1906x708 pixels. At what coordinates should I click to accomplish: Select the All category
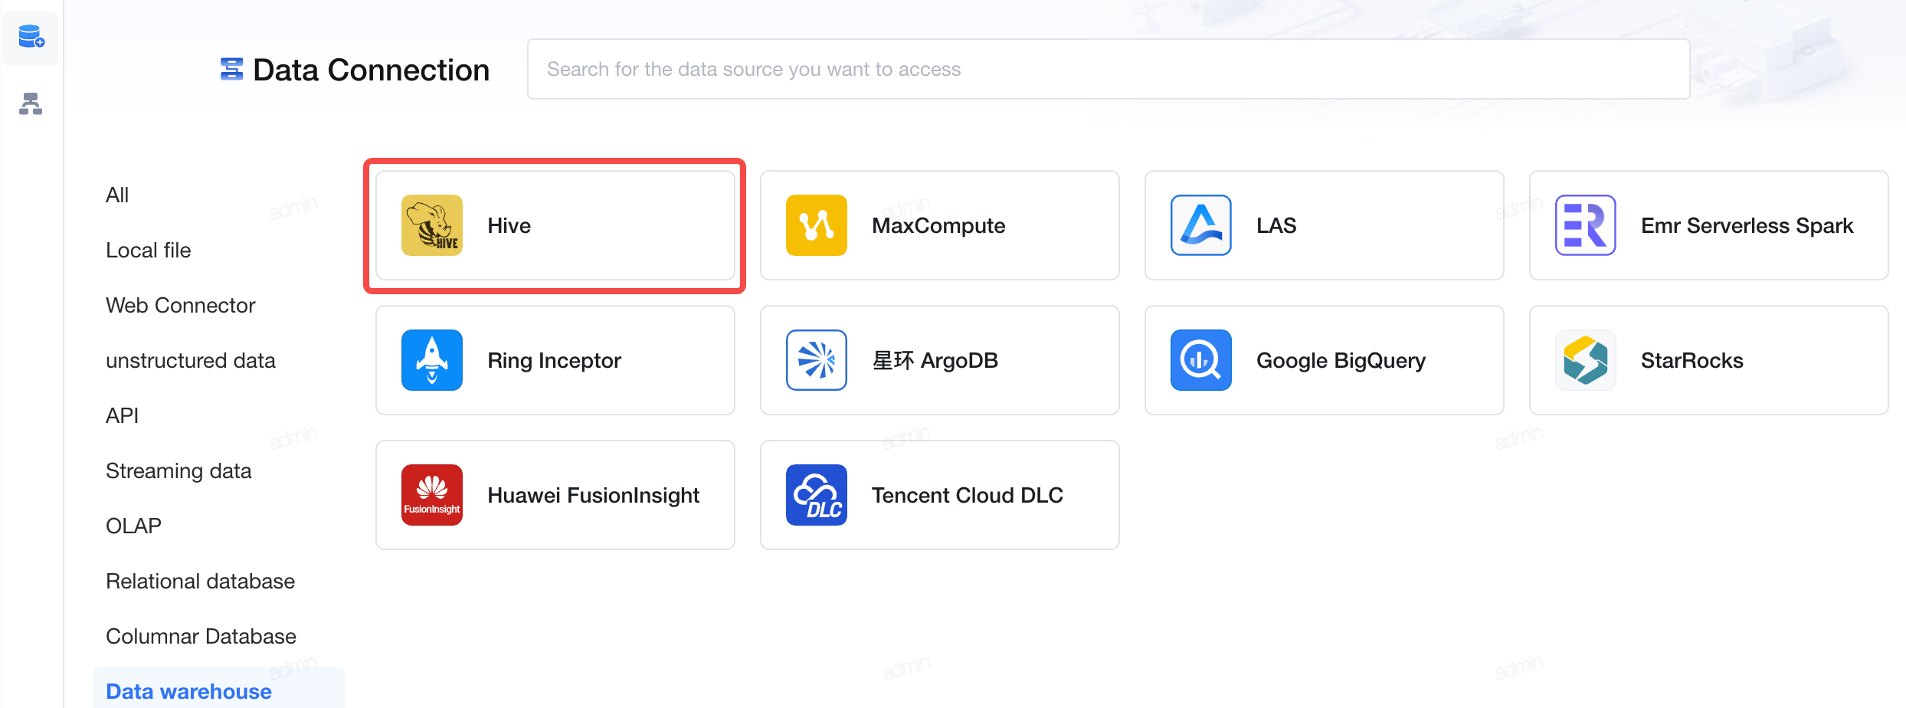[117, 195]
